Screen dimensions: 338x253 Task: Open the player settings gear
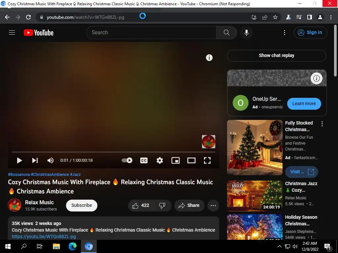[159, 160]
